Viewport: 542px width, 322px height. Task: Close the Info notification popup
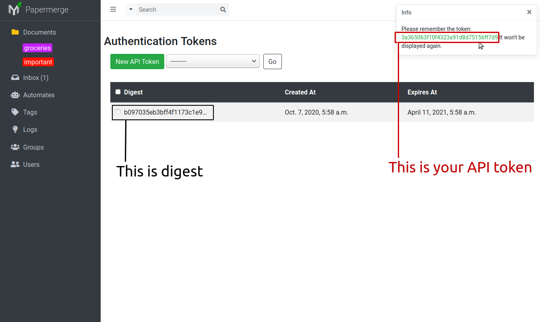coord(529,12)
